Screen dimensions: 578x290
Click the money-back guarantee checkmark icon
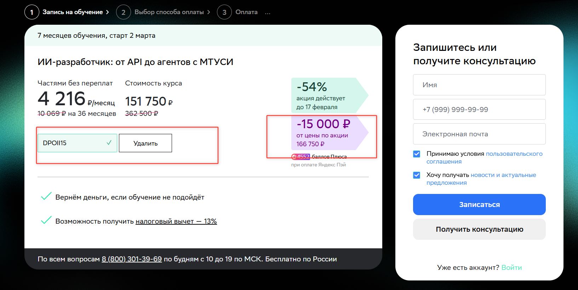pos(46,197)
